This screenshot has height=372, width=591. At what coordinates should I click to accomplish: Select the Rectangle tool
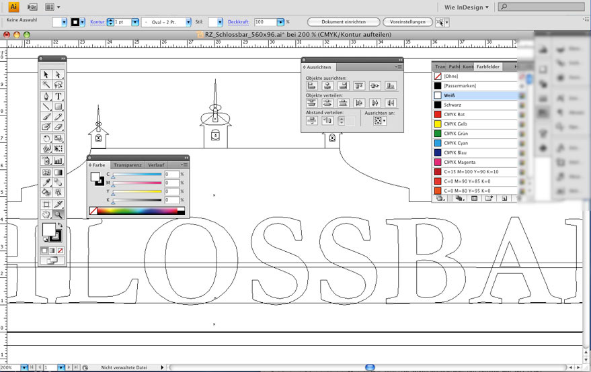tap(58, 107)
